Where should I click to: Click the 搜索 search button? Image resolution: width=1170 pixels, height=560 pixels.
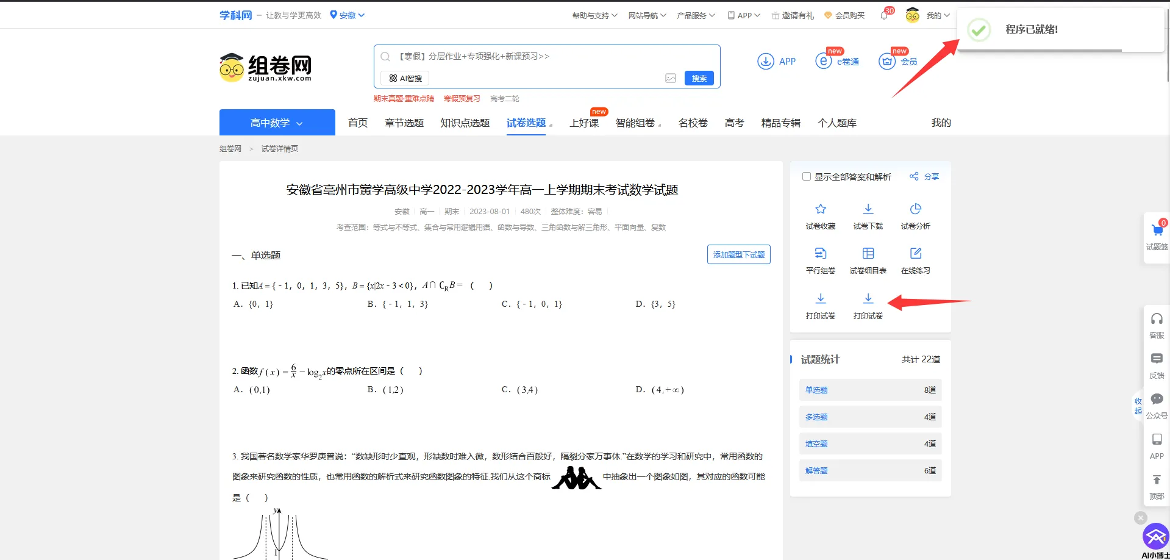[x=698, y=78]
